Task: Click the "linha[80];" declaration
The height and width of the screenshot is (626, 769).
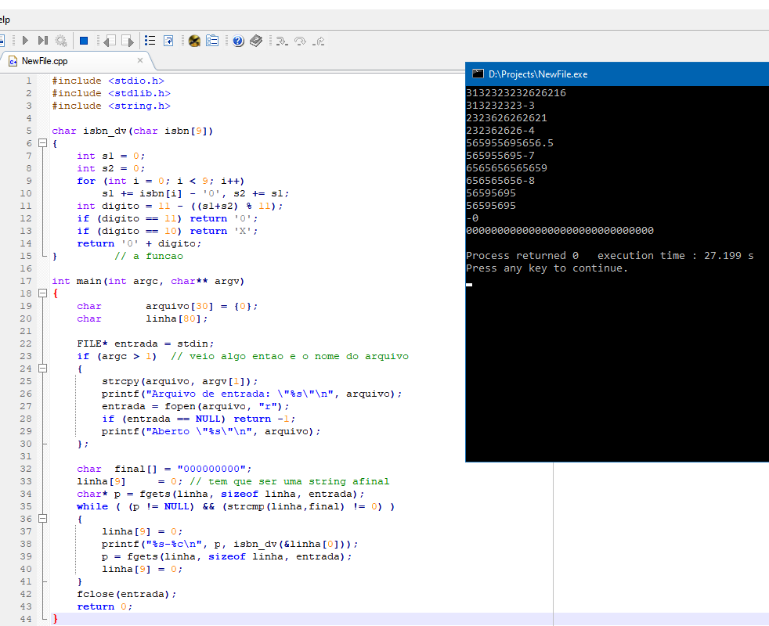Action: (x=176, y=318)
